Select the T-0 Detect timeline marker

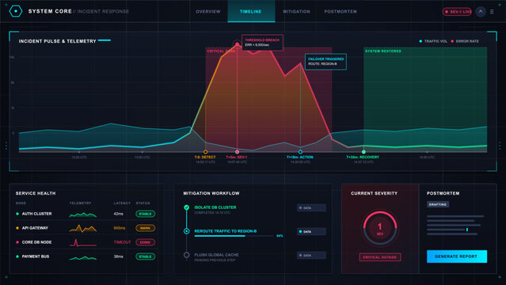tap(205, 152)
